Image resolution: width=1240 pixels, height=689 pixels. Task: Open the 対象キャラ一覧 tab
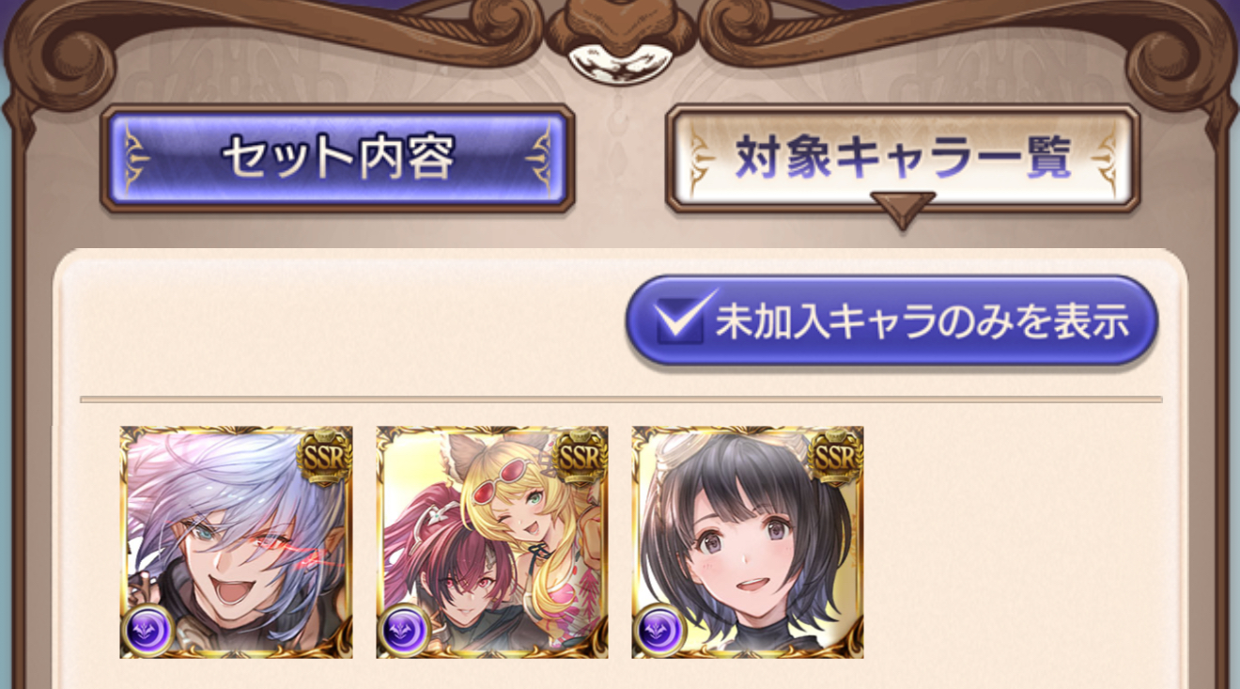[903, 158]
